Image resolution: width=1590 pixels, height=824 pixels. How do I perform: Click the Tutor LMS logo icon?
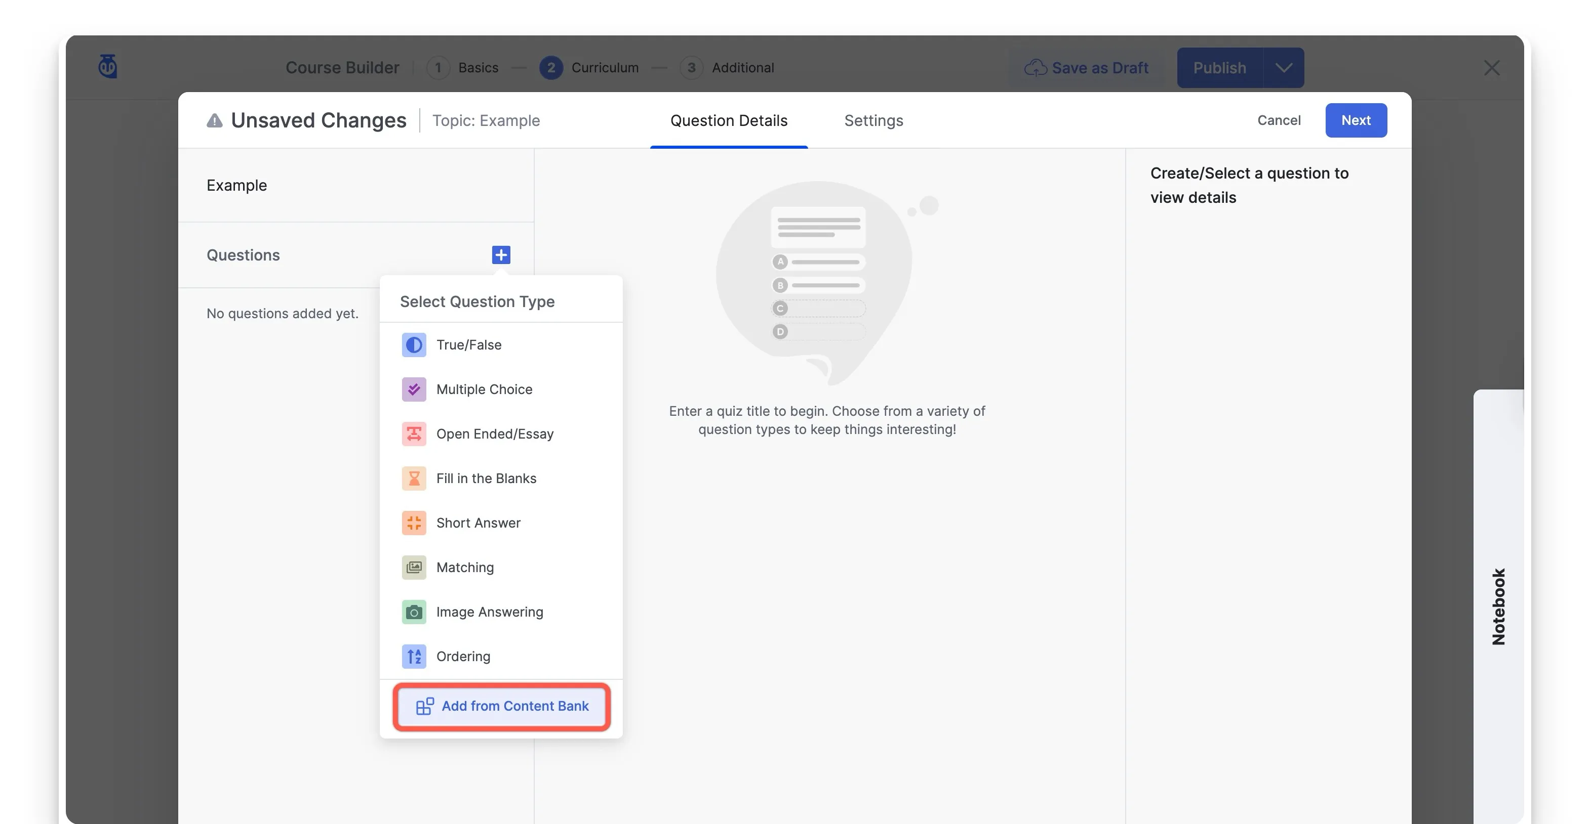pyautogui.click(x=108, y=67)
